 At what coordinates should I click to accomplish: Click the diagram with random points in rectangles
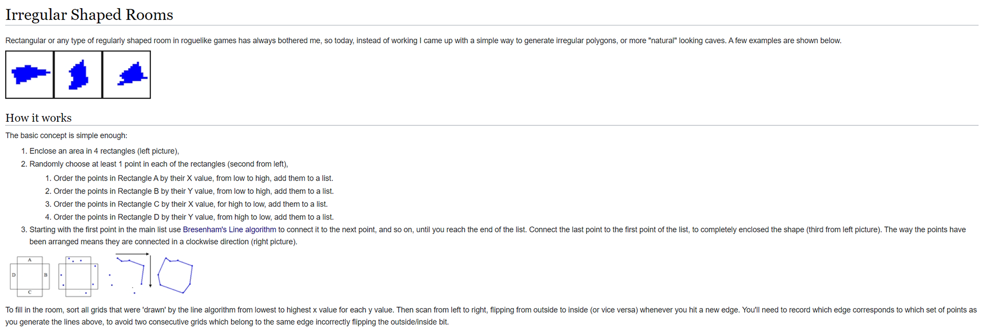pos(78,276)
